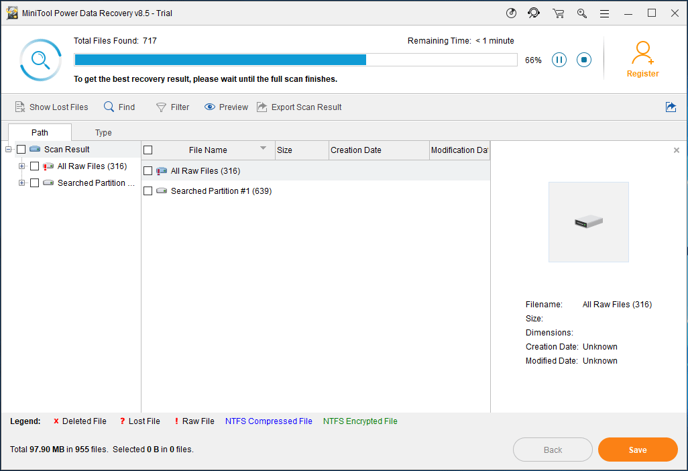
Task: Click NTFS Compressed File legend text
Action: coord(268,421)
